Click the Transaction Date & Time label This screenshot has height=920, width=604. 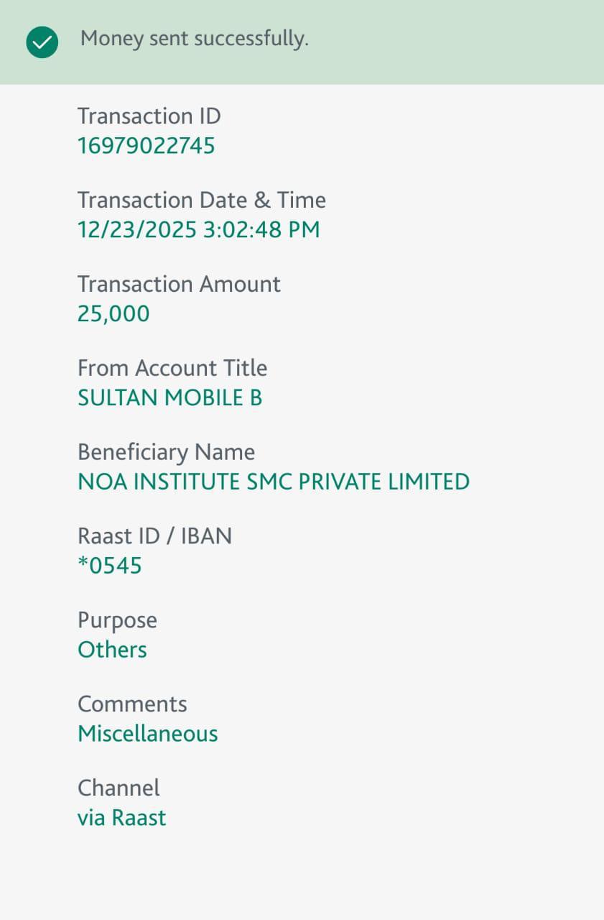click(201, 200)
